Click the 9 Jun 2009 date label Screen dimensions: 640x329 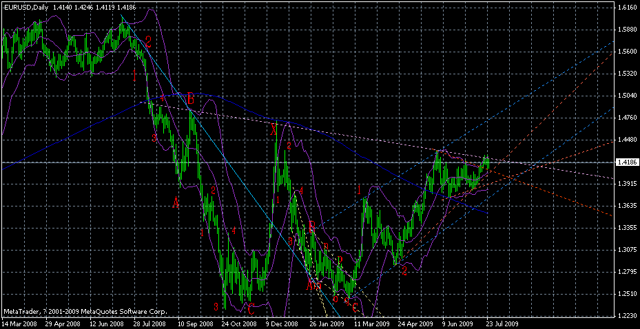(x=460, y=323)
